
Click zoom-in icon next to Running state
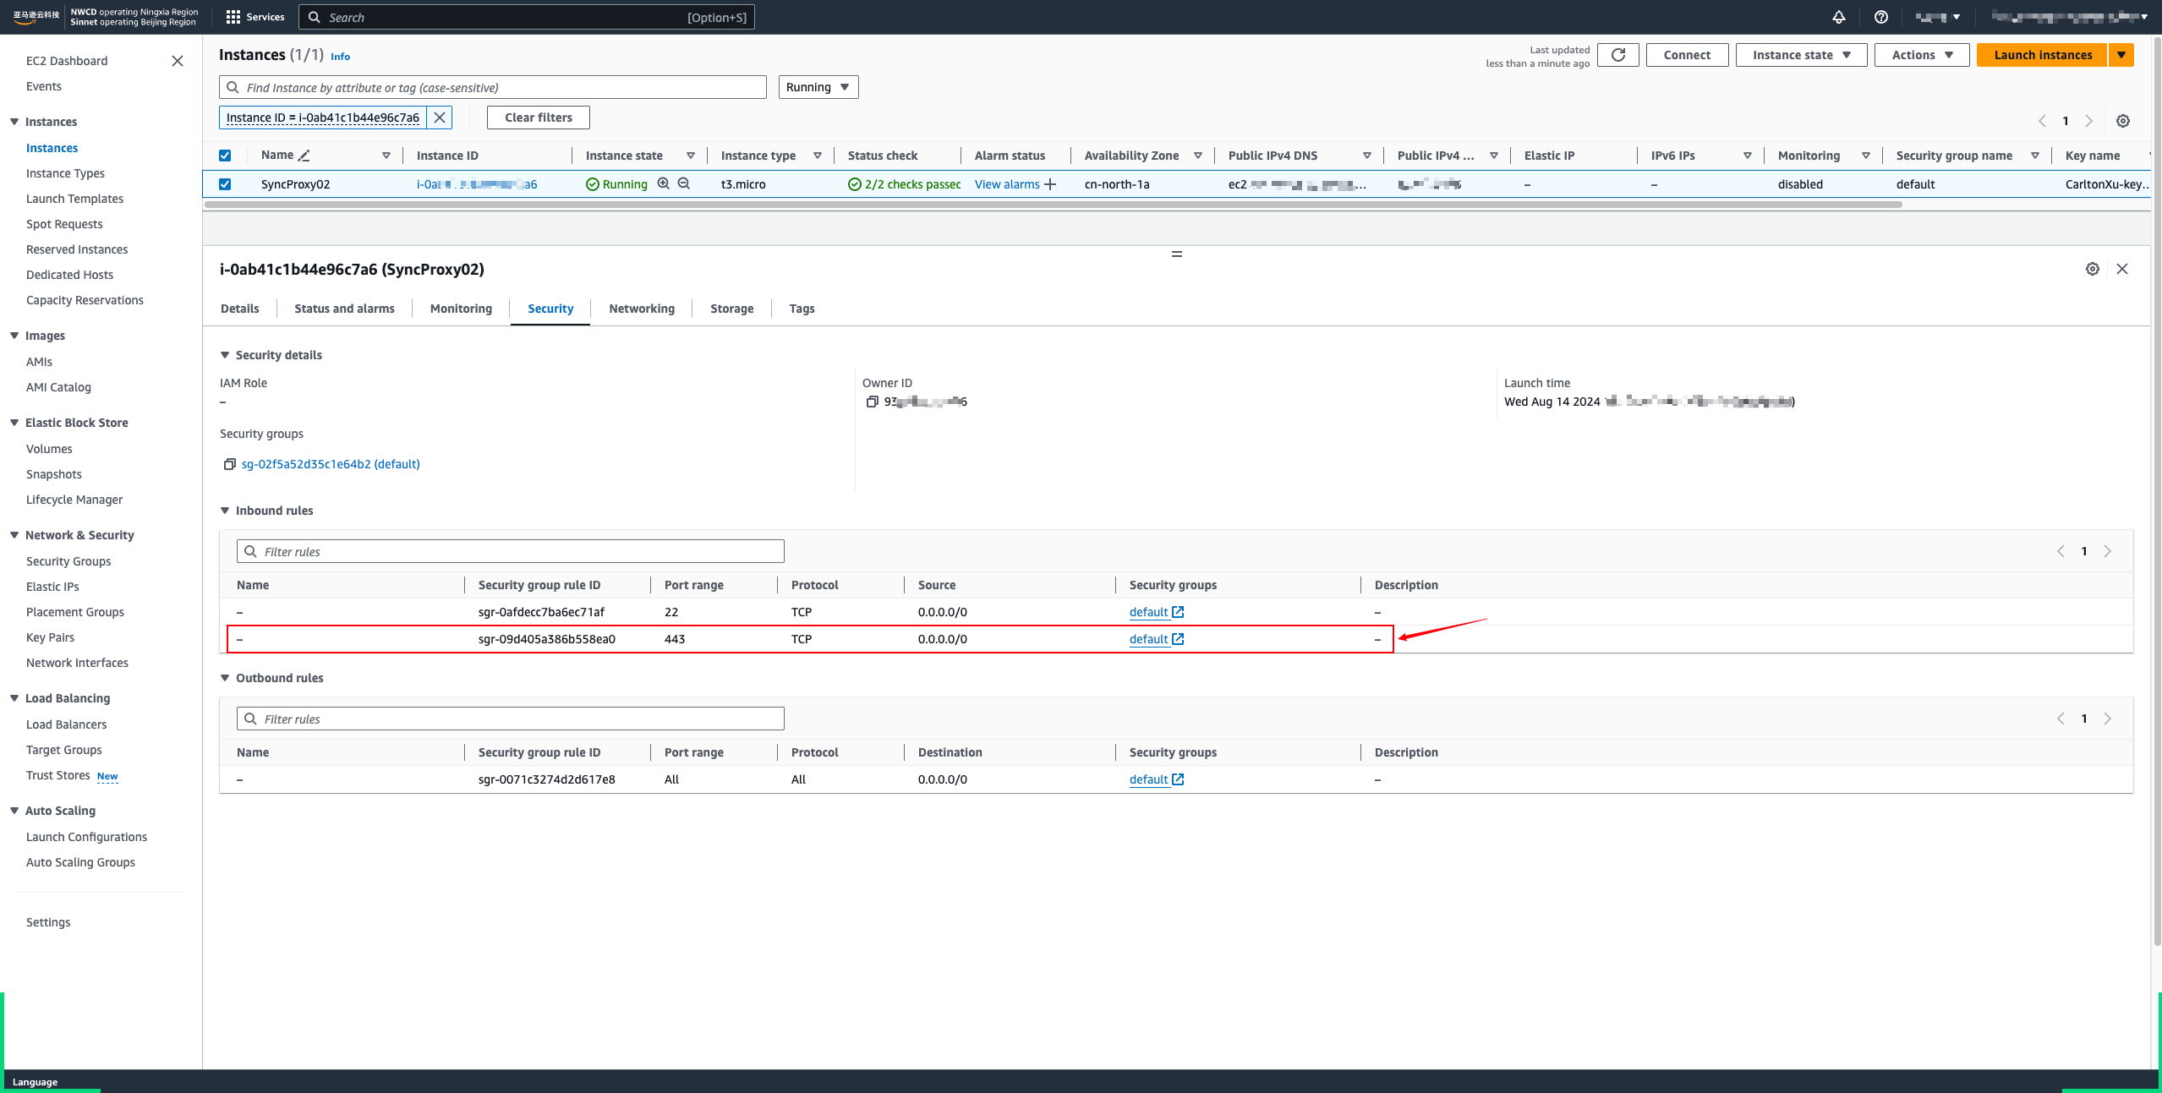664,183
